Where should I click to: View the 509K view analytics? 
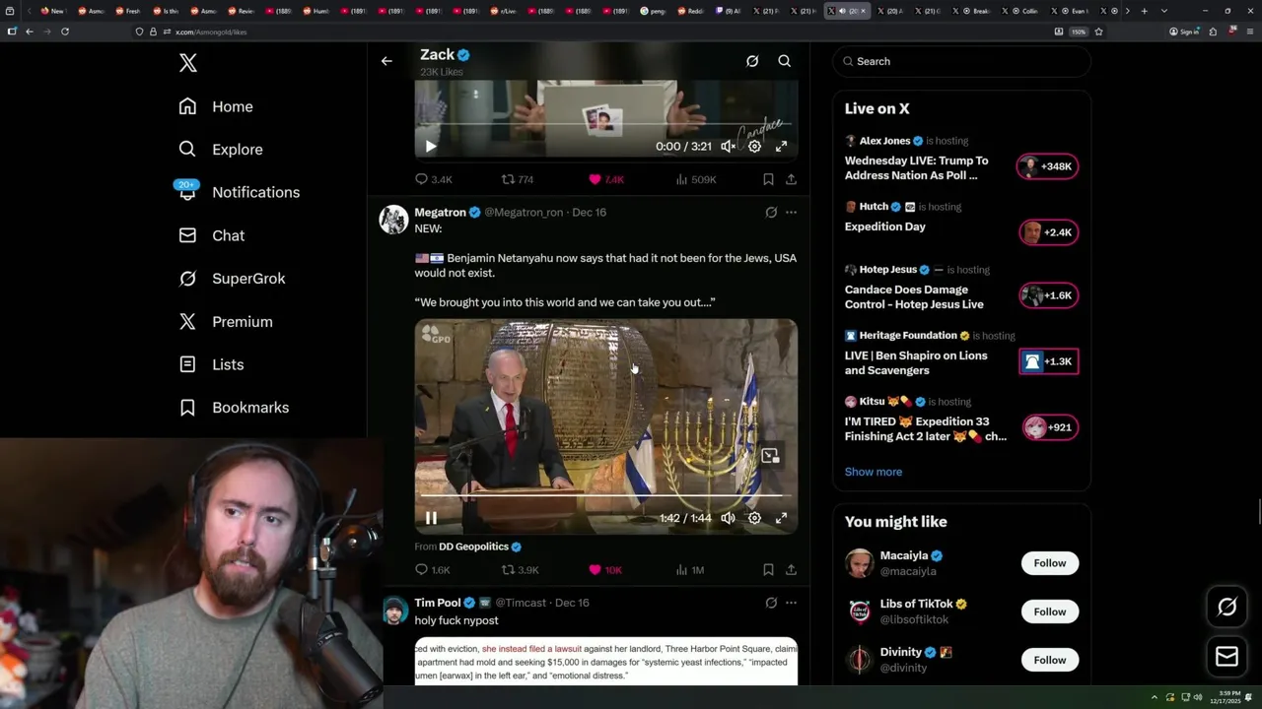695,179
